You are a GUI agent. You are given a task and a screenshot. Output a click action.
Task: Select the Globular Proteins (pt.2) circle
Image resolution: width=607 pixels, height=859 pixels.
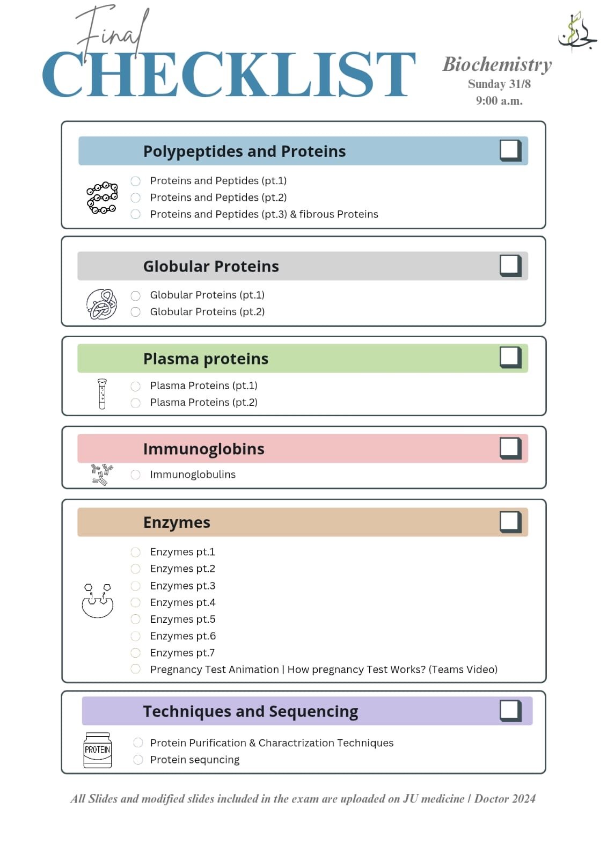click(x=136, y=312)
